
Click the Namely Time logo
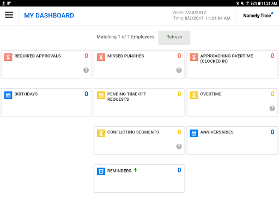258,15
